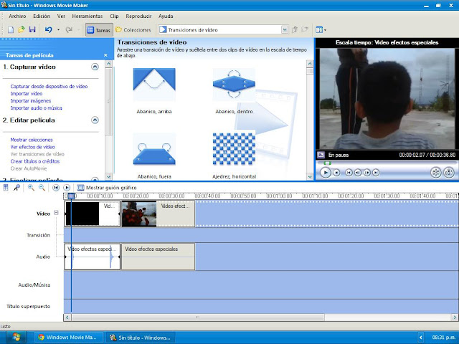Split the clip at current frame
Screen dimensions: 459x344
click(x=436, y=173)
